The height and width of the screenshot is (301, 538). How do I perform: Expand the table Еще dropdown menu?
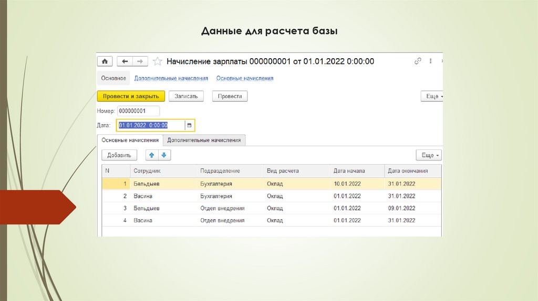pyautogui.click(x=429, y=155)
